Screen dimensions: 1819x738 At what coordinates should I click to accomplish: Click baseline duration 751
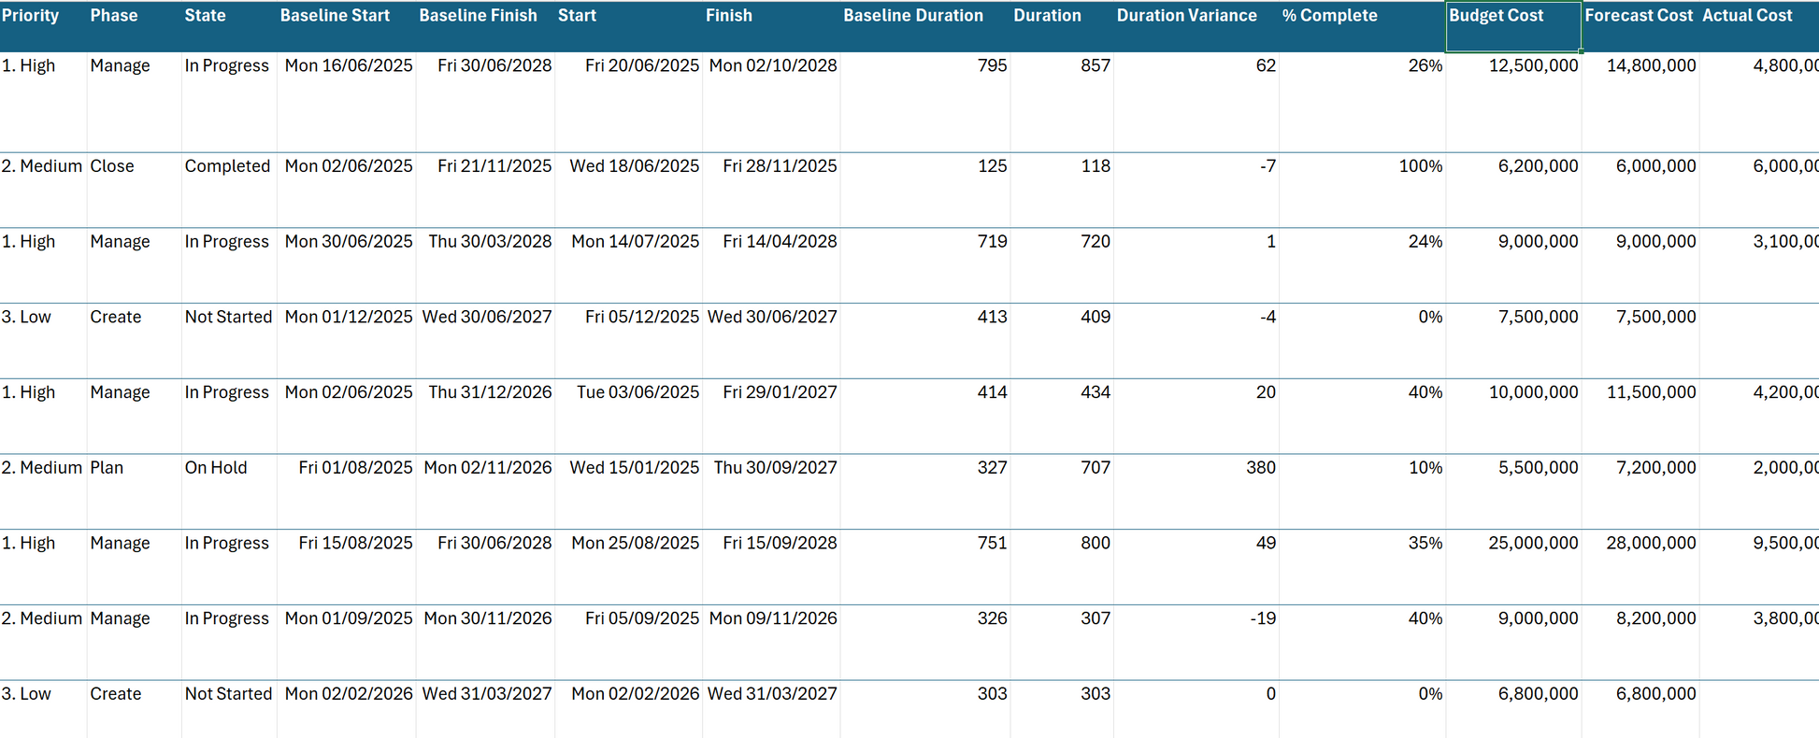[x=992, y=544]
